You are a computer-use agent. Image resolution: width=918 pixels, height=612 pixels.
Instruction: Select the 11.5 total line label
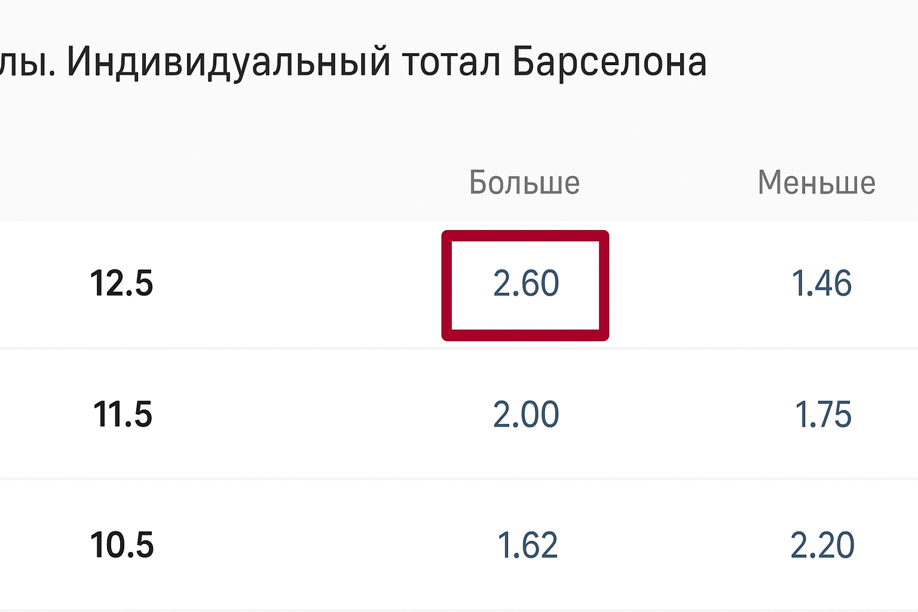click(x=123, y=415)
